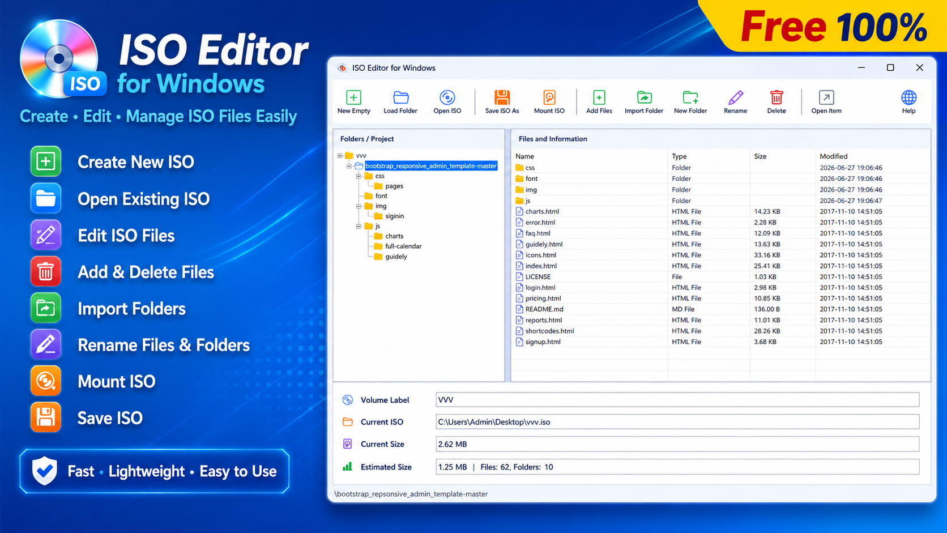The height and width of the screenshot is (533, 947).
Task: Click the css folder icon in file list
Action: (x=519, y=168)
